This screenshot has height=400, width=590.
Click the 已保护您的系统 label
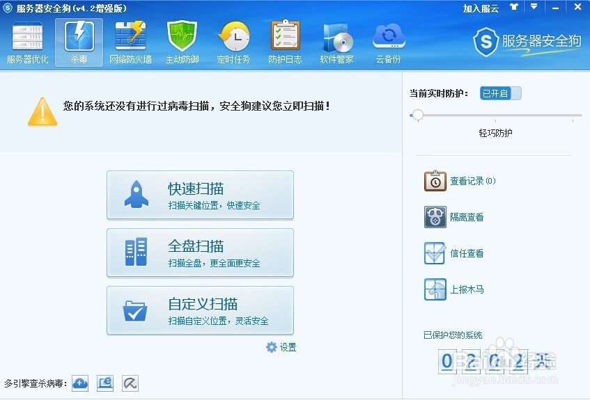pos(453,335)
